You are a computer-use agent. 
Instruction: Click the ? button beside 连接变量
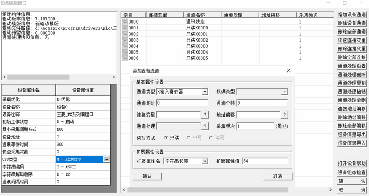pyautogui.click(x=205, y=115)
